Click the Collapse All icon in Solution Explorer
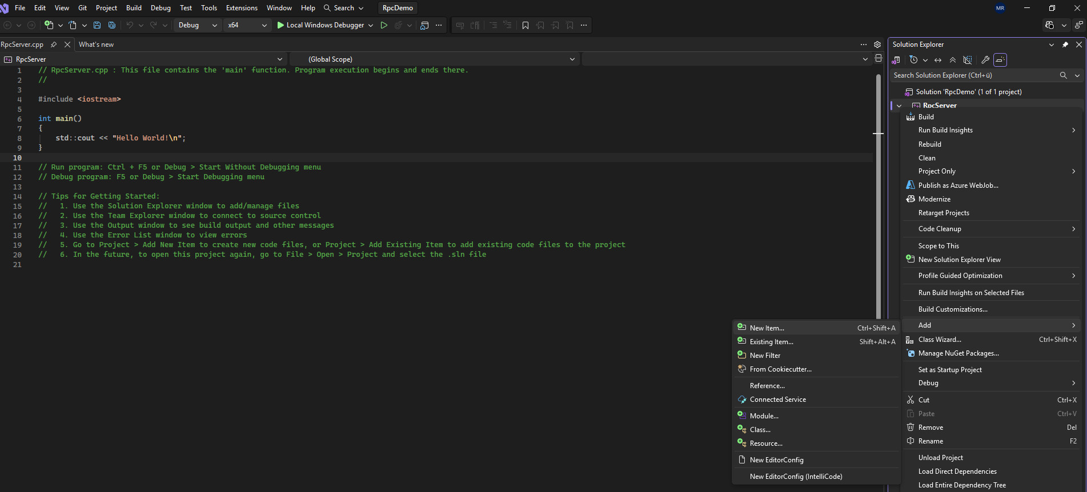The width and height of the screenshot is (1087, 492). (953, 60)
